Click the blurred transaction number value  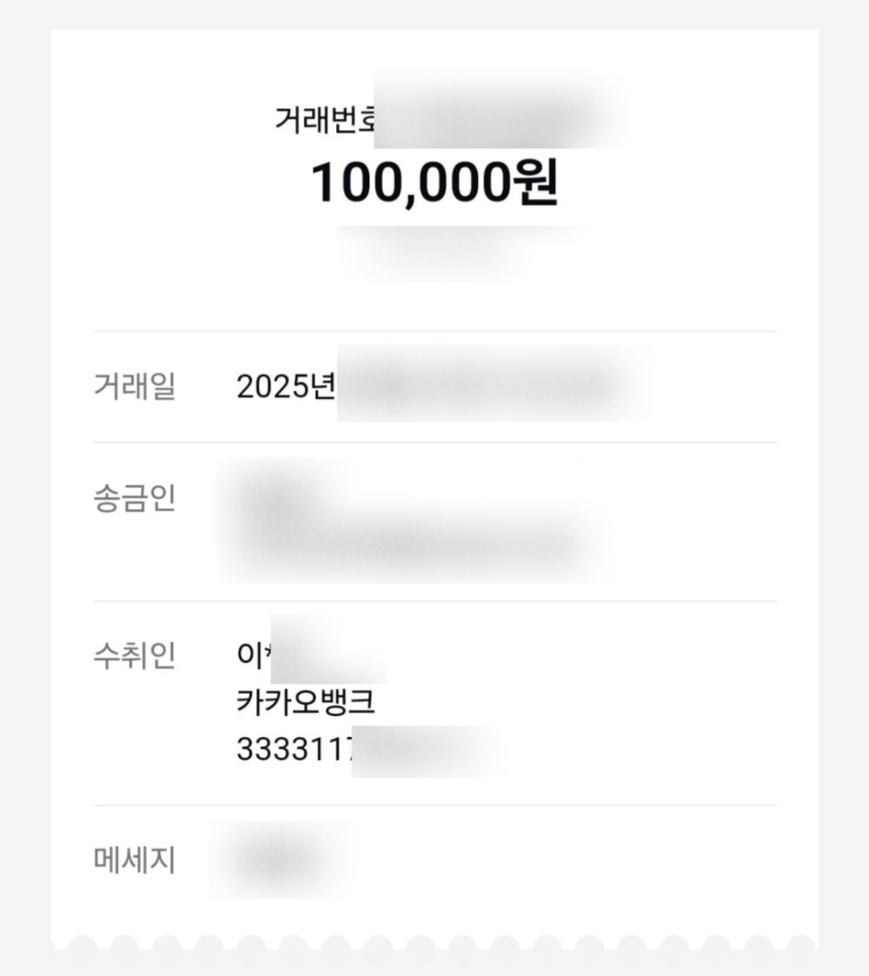[498, 110]
